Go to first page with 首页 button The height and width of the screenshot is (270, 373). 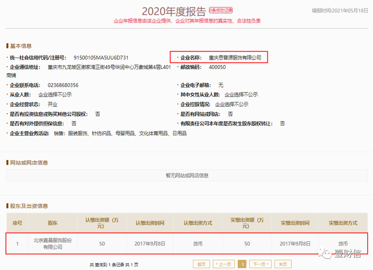[x=201, y=264]
